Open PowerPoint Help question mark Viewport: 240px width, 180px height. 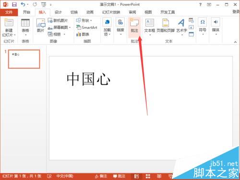[x=200, y=4]
